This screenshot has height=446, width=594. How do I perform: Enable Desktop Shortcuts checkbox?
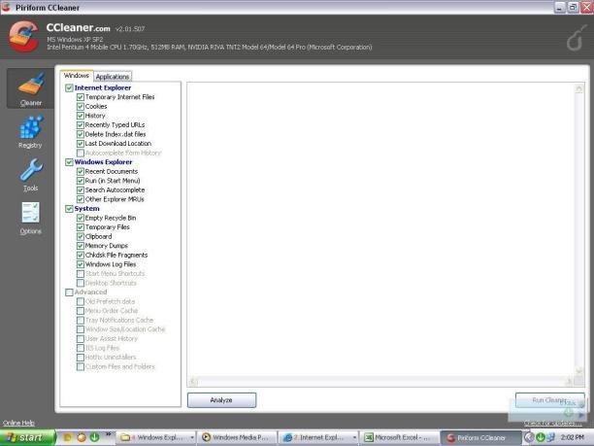coord(81,283)
